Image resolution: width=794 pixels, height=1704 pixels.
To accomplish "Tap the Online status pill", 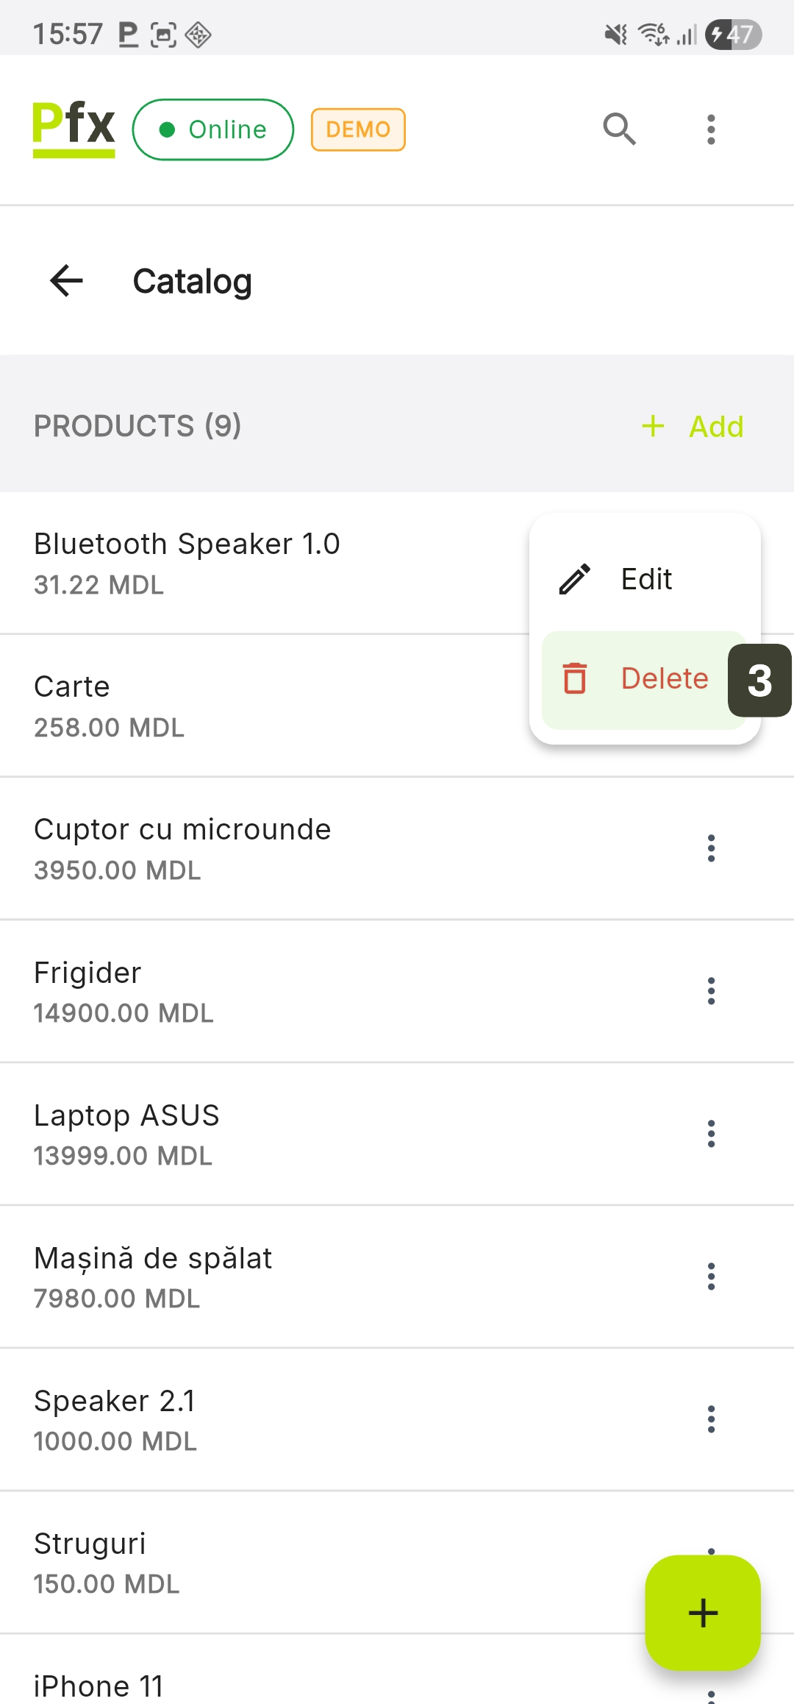I will pyautogui.click(x=213, y=129).
